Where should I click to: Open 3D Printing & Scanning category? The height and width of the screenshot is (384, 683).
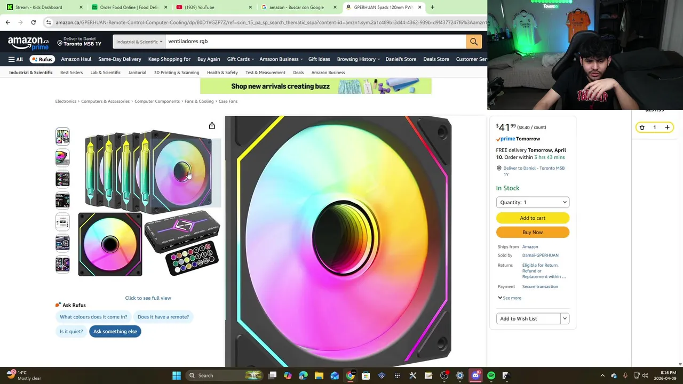(x=177, y=73)
